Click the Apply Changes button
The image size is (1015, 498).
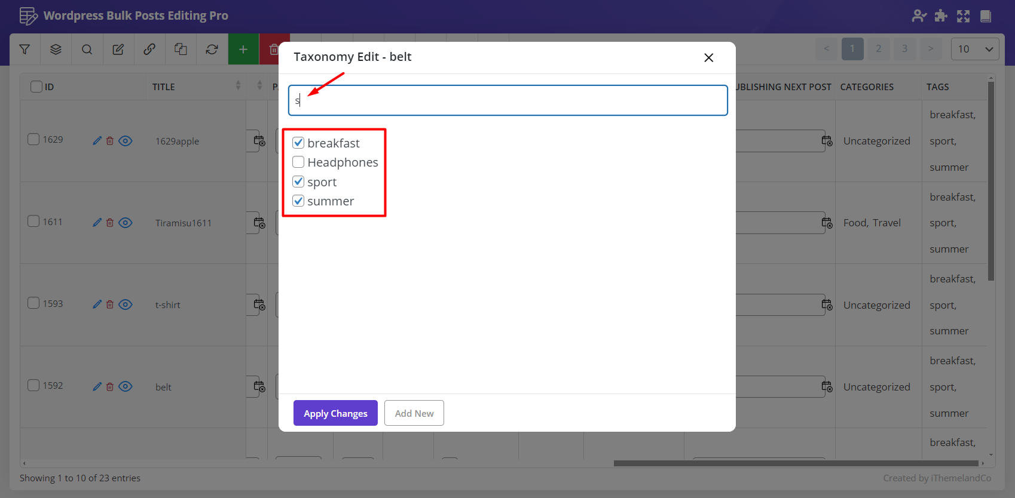coord(335,413)
